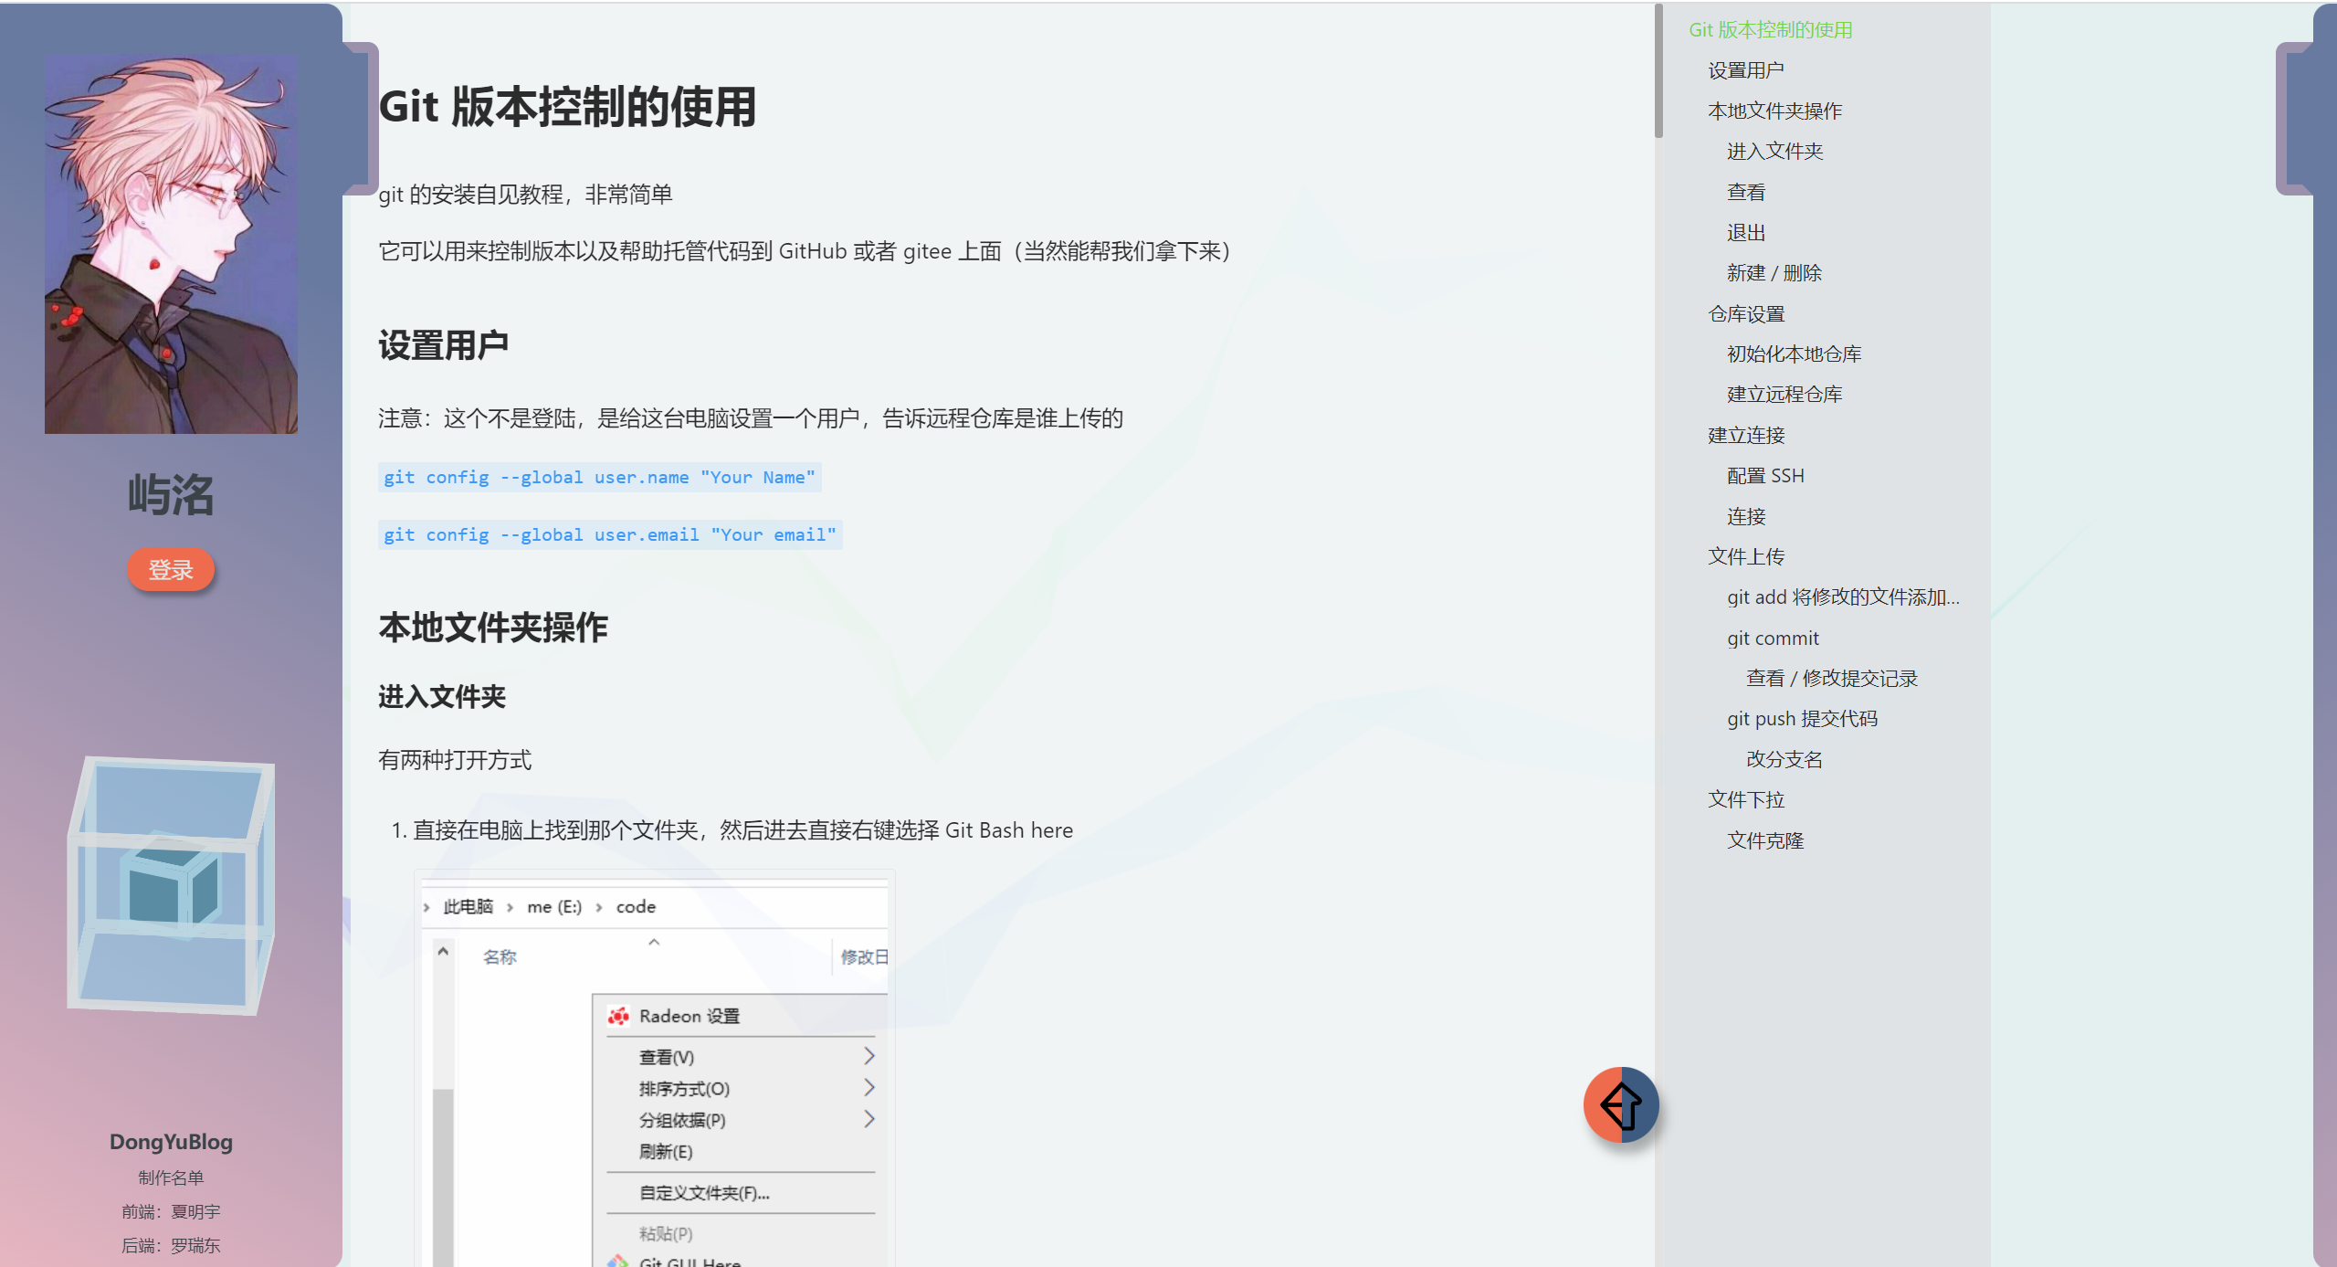Open 本地文件夹操作 in the table of contents

tap(1774, 111)
